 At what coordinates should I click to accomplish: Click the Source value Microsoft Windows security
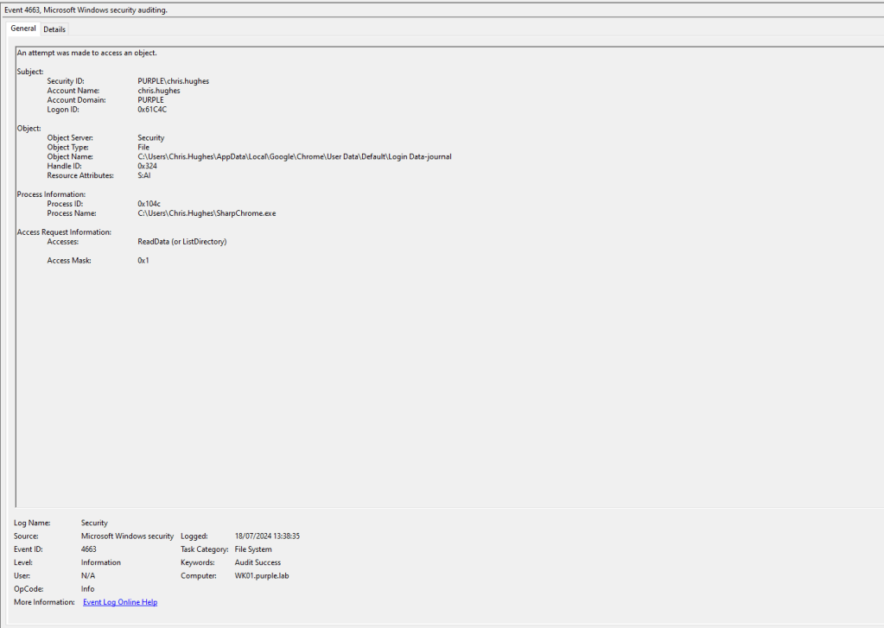tap(127, 536)
